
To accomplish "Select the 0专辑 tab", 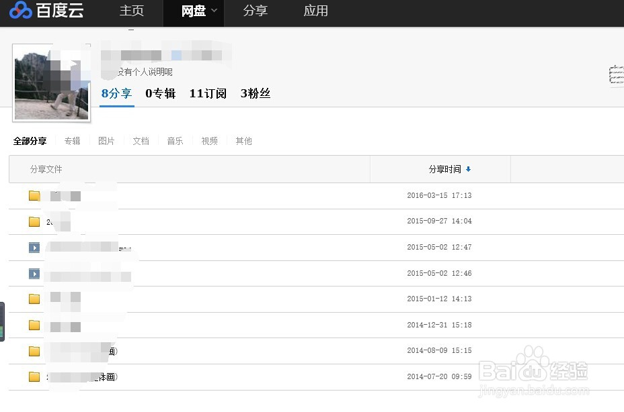I will click(161, 93).
